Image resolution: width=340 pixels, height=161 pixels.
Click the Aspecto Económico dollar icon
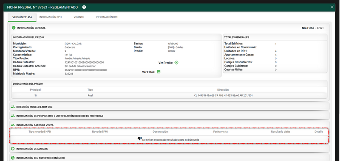(13, 158)
